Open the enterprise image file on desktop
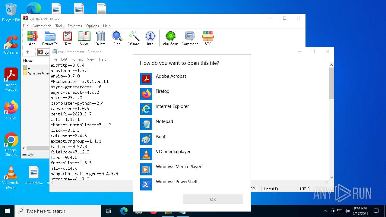Viewport: 386px width, 217px height. [x=34, y=175]
